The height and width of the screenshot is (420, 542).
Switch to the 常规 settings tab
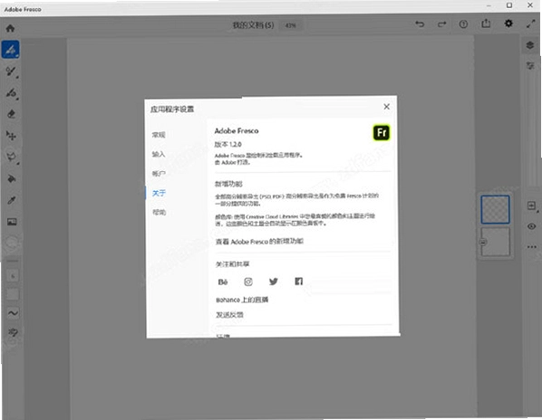pos(159,135)
